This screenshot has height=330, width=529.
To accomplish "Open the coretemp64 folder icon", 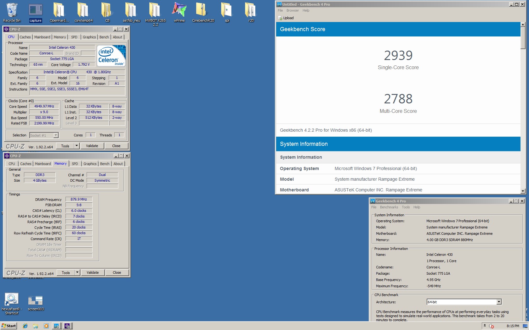I will click(x=83, y=13).
